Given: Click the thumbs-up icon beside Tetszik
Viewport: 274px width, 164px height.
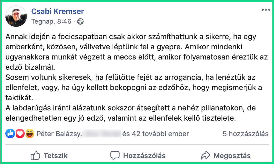Looking at the screenshot, I should tap(35, 155).
